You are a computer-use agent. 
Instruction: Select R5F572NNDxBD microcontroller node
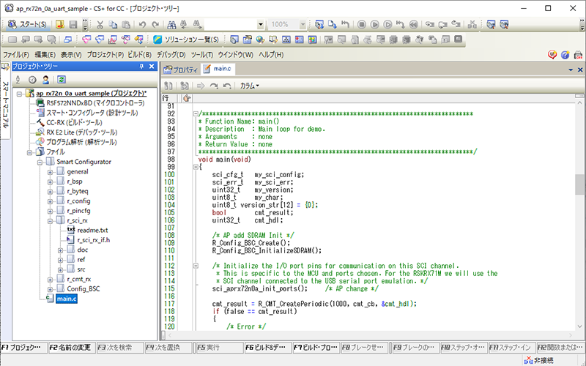[95, 102]
